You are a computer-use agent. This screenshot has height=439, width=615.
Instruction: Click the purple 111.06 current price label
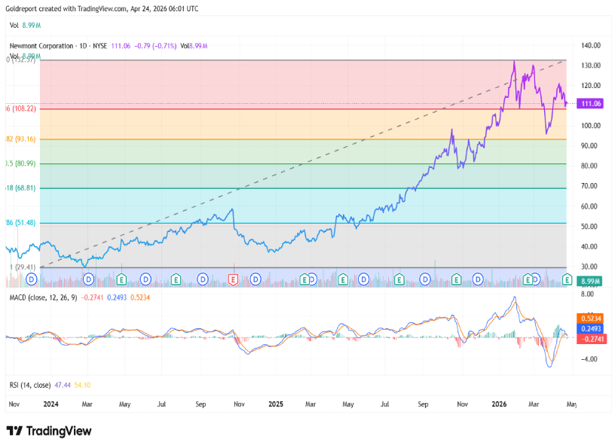(589, 104)
